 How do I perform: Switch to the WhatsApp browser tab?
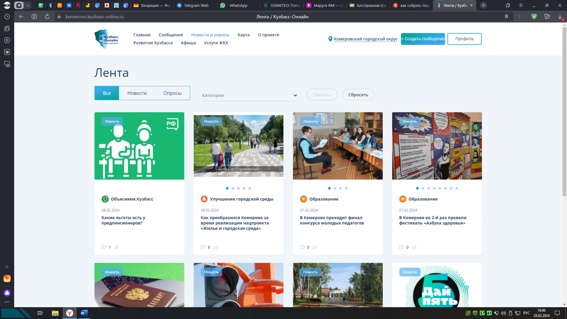pos(238,5)
